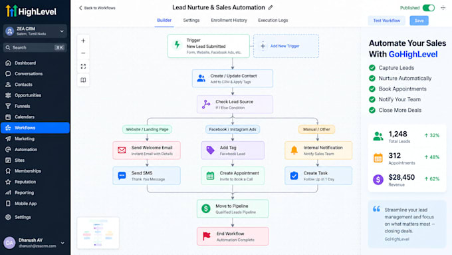The width and height of the screenshot is (452, 255).
Task: Click the lightning Trigger node icon
Action: click(177, 45)
